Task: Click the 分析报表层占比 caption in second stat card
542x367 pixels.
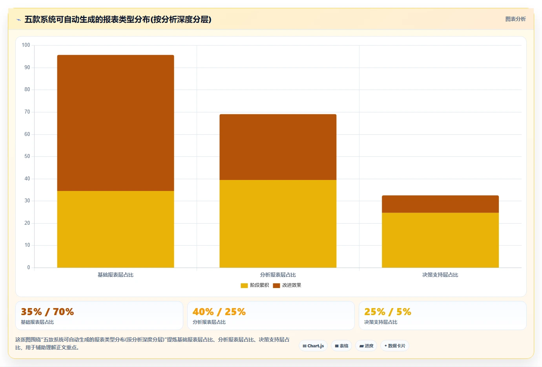Action: click(x=209, y=322)
